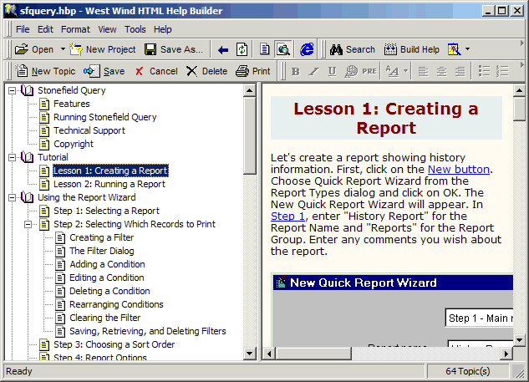This screenshot has height=382, width=529.
Task: Open the Tools menu
Action: point(135,29)
